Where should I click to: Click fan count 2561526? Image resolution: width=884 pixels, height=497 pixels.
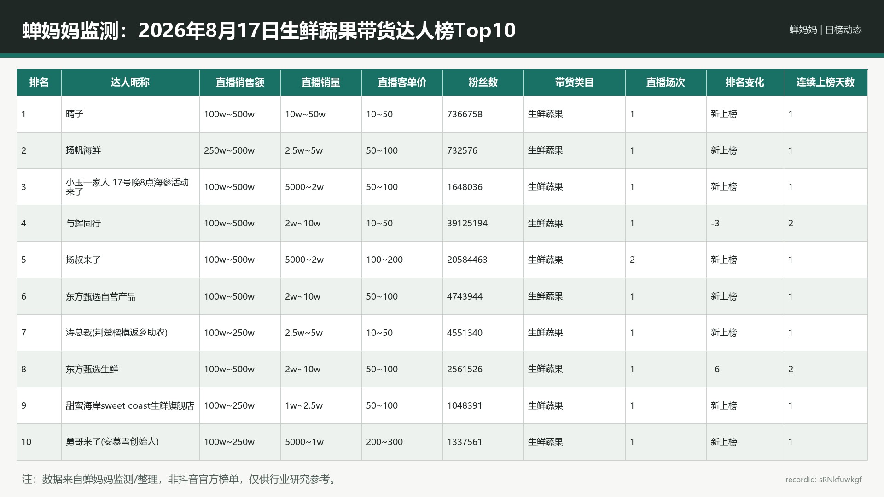(465, 369)
